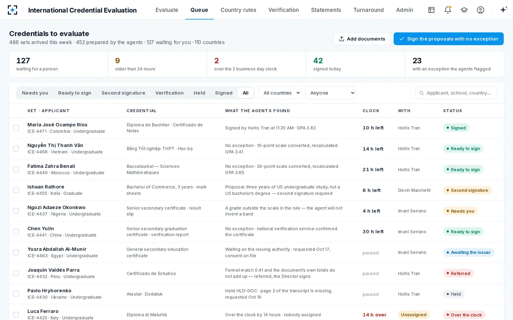Open the All countries dropdown

(280, 93)
